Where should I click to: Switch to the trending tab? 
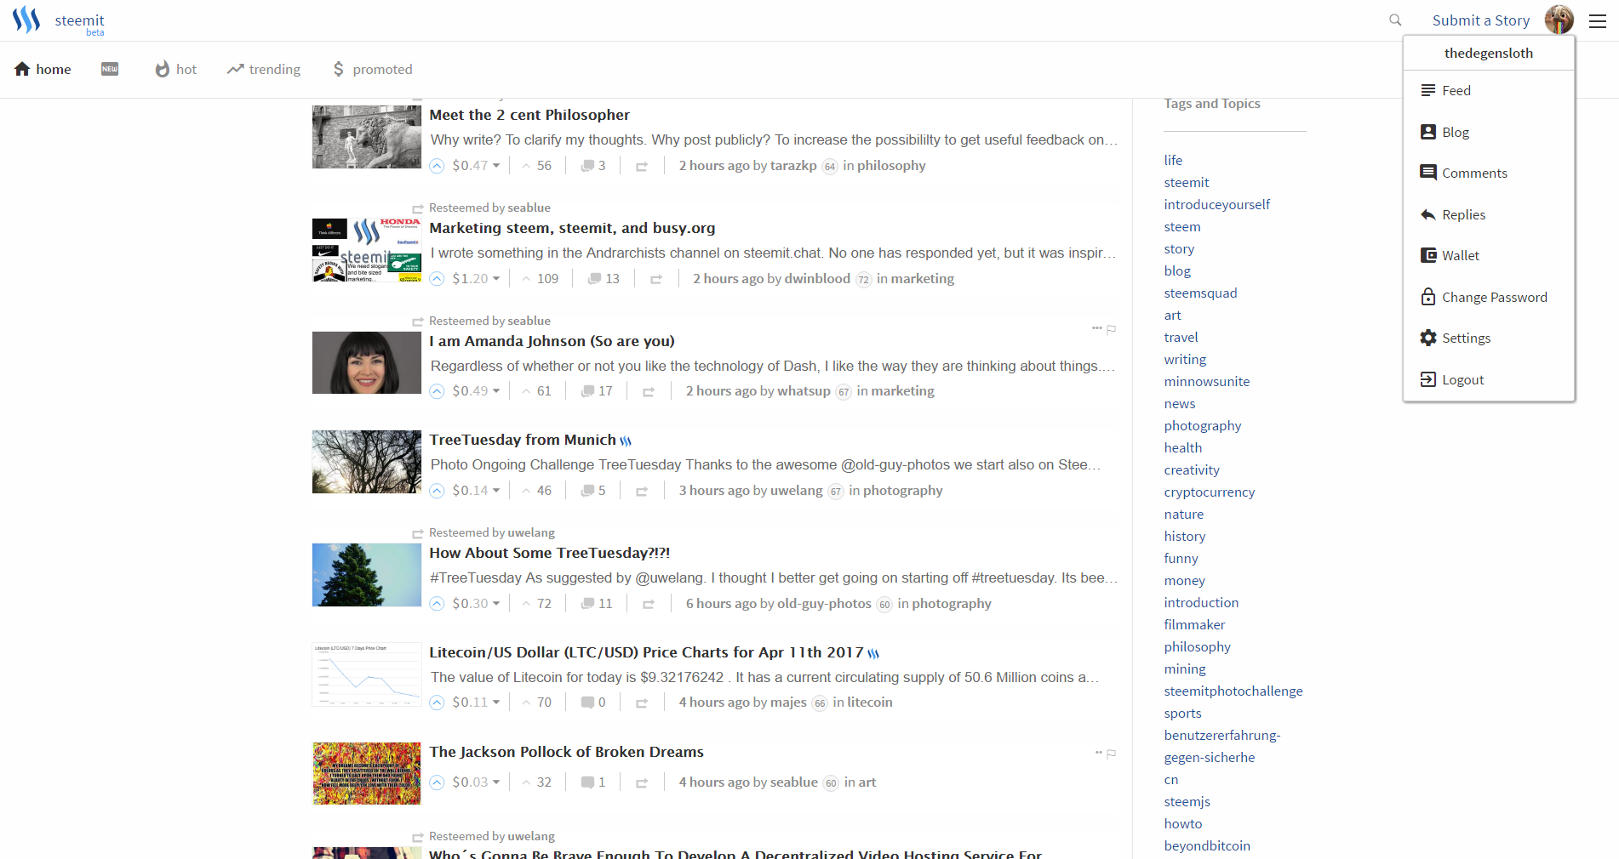point(264,70)
